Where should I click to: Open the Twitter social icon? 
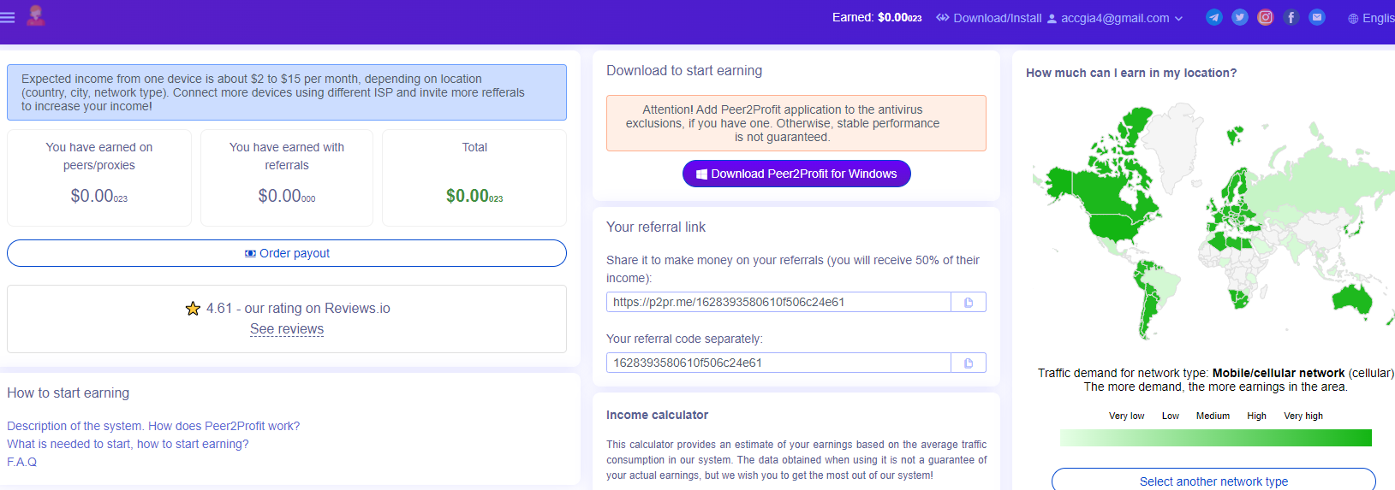1239,17
